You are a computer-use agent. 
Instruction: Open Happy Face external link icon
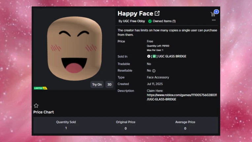click(x=157, y=13)
